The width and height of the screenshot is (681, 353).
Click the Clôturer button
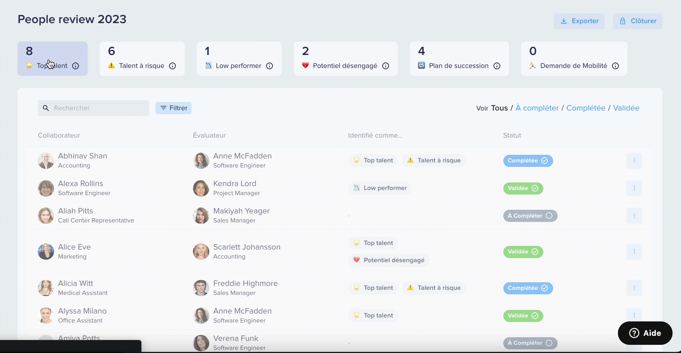[638, 21]
